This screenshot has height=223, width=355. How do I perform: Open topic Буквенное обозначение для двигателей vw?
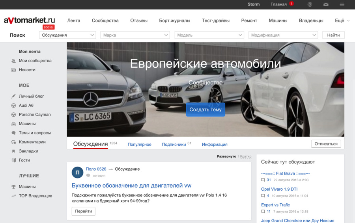[x=131, y=186]
